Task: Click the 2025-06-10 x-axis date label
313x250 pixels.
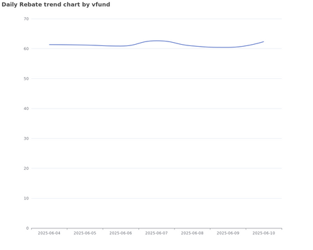Action: [x=264, y=233]
